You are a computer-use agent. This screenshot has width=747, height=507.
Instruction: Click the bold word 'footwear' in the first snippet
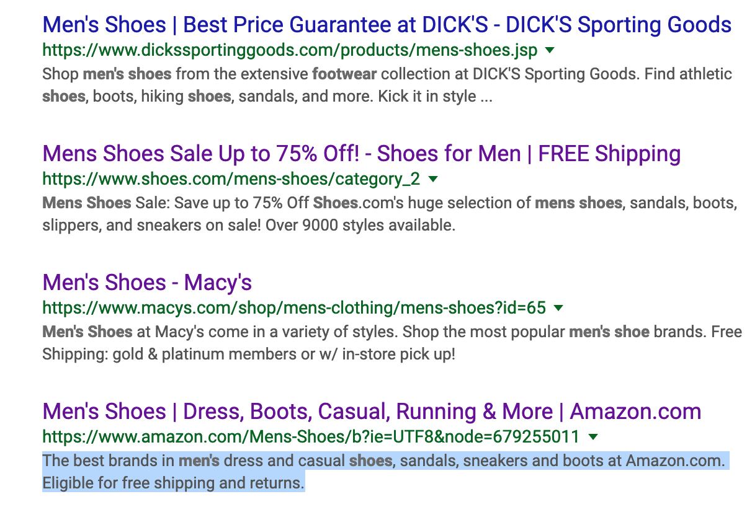(344, 73)
